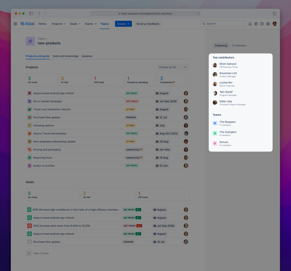Go to Home in the navigation
The image size is (291, 271).
point(42,24)
